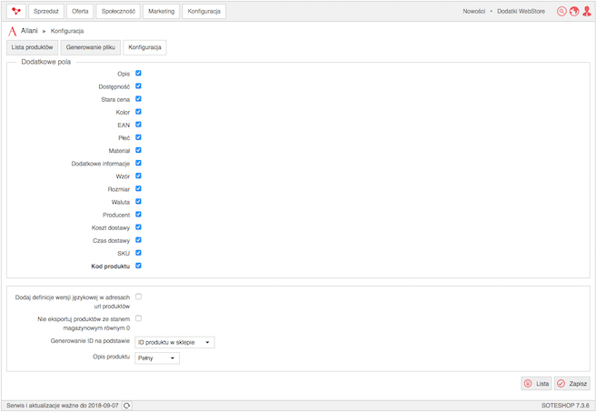Open the Sprzedaż menu
The image size is (596, 413).
coord(46,12)
